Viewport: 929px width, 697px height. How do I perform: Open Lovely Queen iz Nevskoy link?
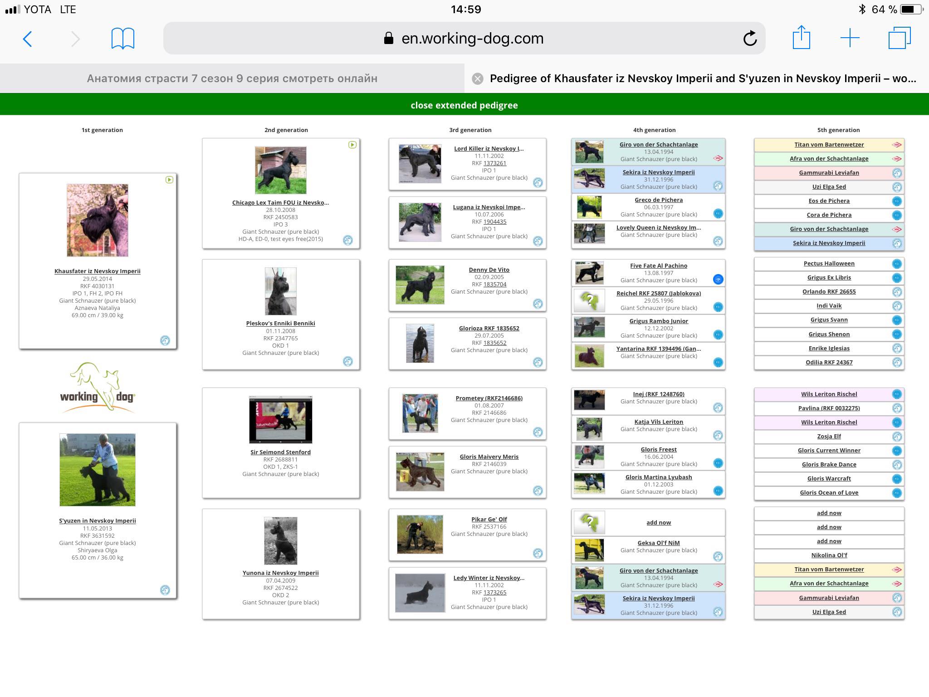659,227
